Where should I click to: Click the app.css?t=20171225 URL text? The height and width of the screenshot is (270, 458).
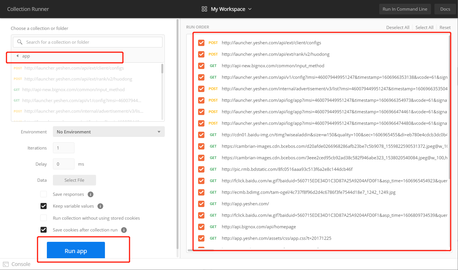[277, 238]
